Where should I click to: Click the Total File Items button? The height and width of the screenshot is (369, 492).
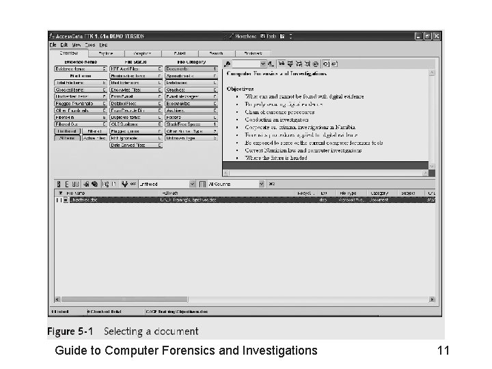81,83
